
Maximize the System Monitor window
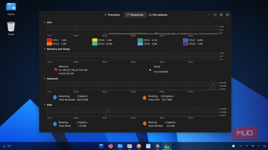[221, 15]
